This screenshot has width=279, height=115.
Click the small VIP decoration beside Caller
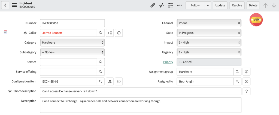tap(5, 32)
